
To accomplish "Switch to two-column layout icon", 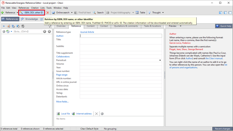I will click(x=225, y=13).
